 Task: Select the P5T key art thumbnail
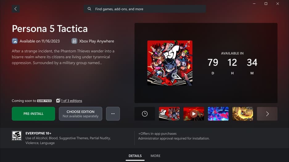[x=169, y=114]
